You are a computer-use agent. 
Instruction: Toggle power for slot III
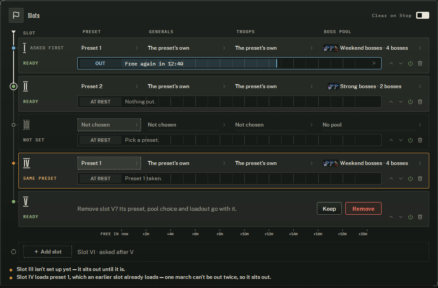410,140
